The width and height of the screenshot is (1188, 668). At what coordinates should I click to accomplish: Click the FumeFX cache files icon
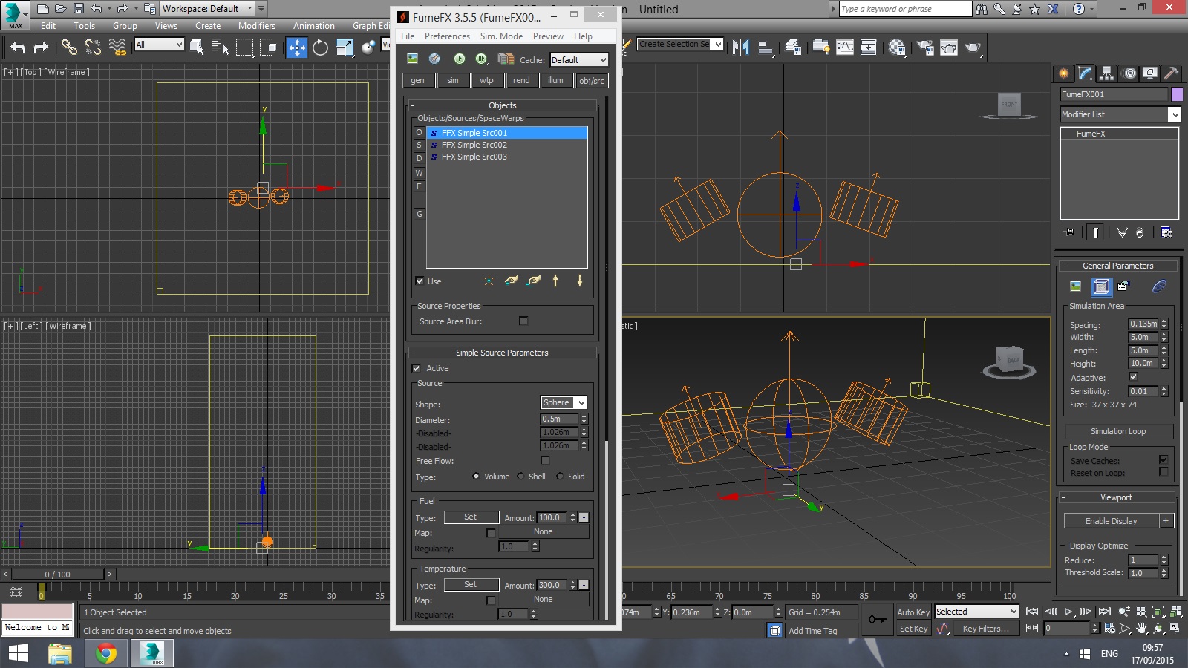pos(506,59)
